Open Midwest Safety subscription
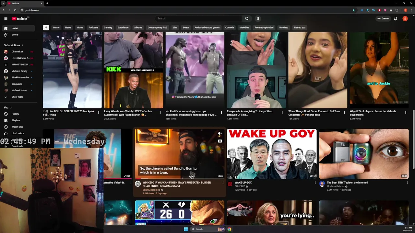 (x=19, y=71)
